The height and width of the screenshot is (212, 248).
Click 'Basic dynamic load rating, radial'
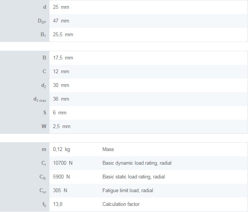(137, 163)
